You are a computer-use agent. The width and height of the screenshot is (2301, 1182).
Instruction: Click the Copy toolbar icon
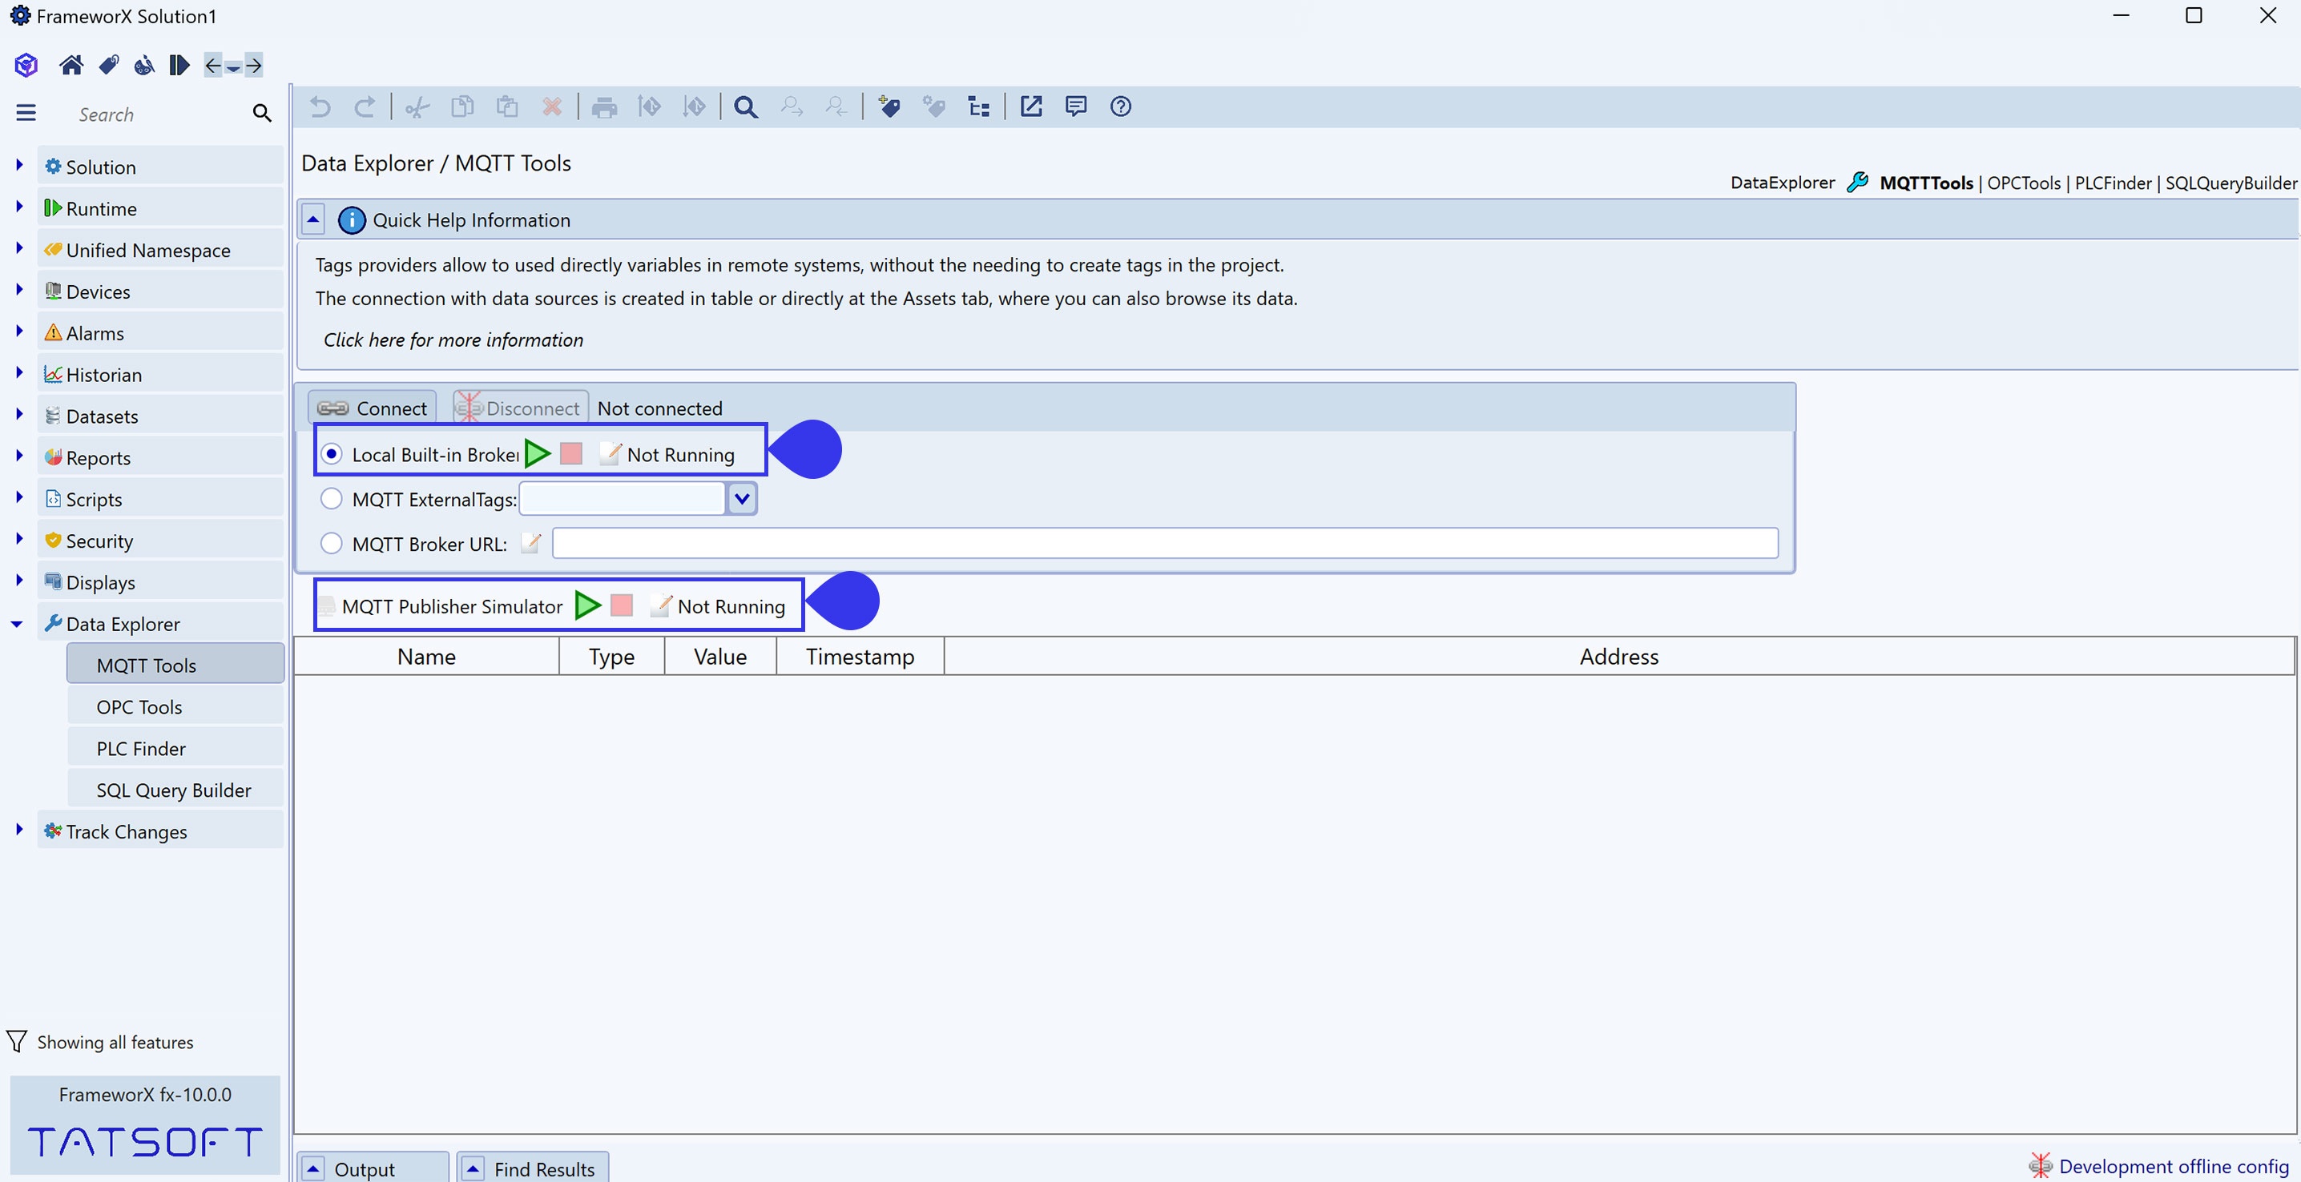[461, 107]
